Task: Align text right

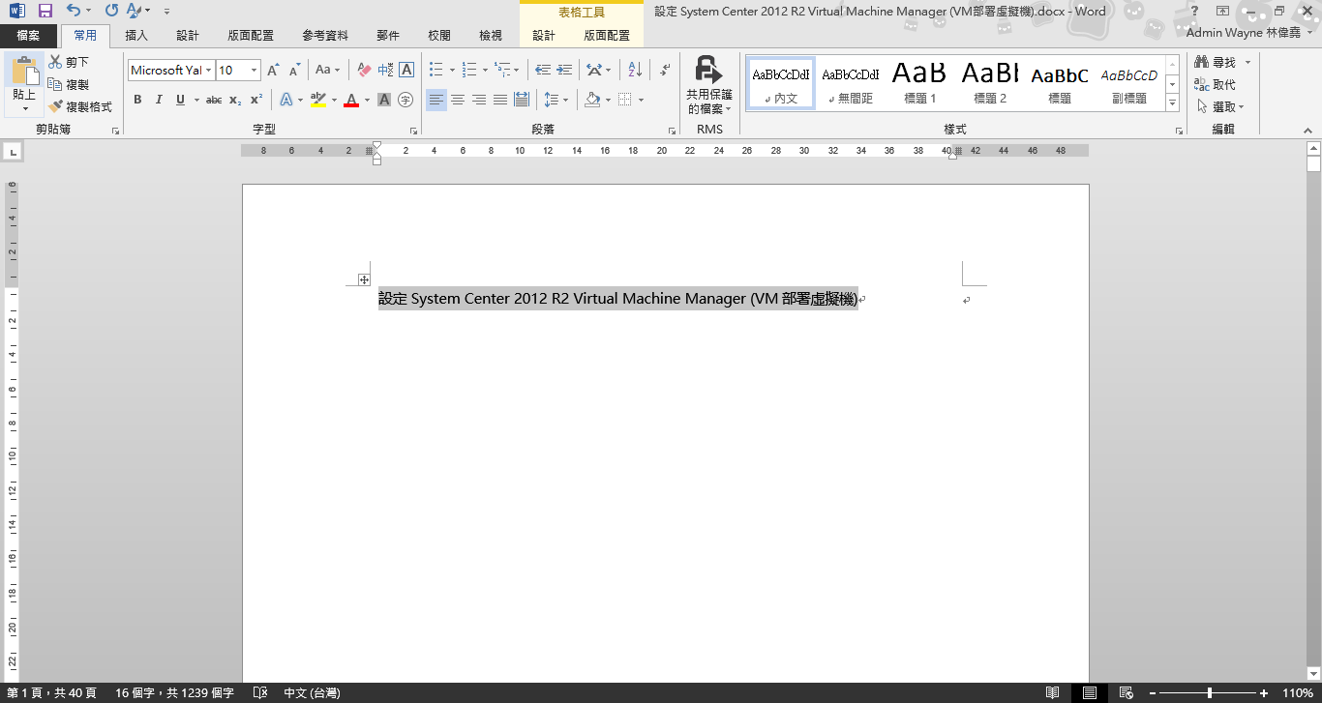Action: 479,100
